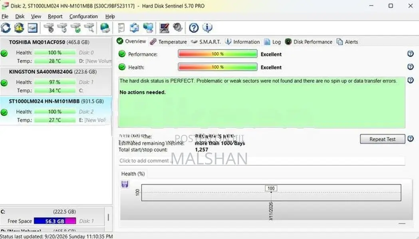Open the Disk Performance tab
The width and height of the screenshot is (419, 239).
(x=309, y=42)
